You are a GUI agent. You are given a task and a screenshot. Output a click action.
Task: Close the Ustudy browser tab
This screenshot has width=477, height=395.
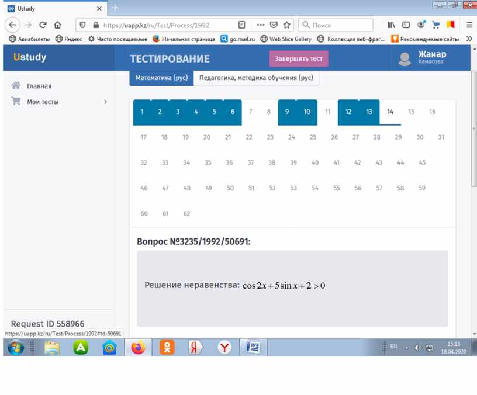point(99,9)
